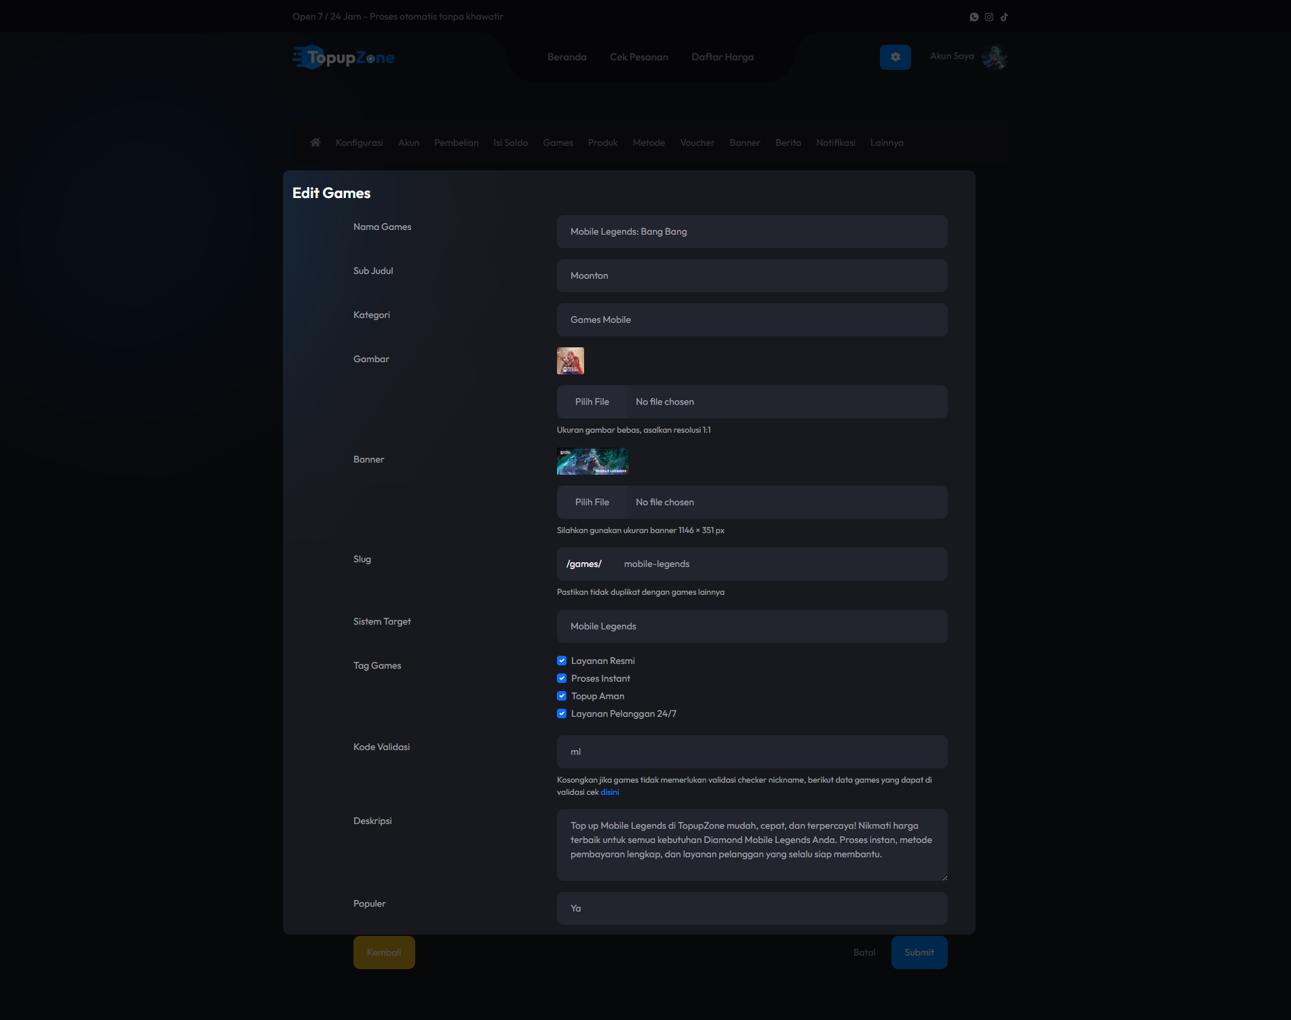
Task: Click the 'Open 7 / 24 Jam' notice
Action: (398, 16)
